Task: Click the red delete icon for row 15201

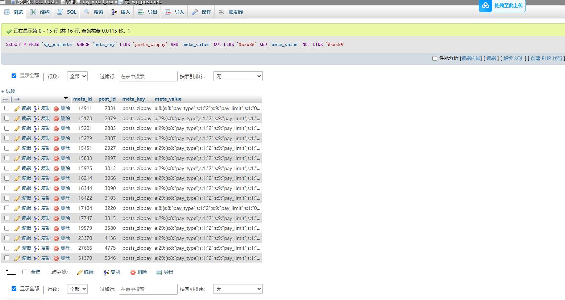Action: (56, 128)
